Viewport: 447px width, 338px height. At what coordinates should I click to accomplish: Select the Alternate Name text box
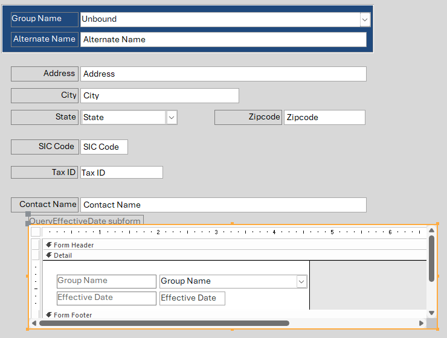click(224, 39)
